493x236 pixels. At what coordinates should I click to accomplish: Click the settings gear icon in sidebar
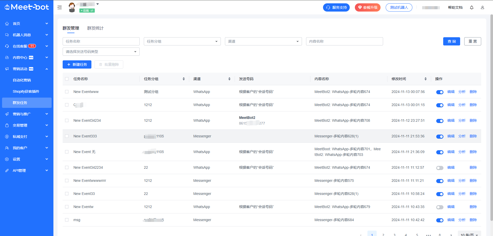tap(7, 159)
